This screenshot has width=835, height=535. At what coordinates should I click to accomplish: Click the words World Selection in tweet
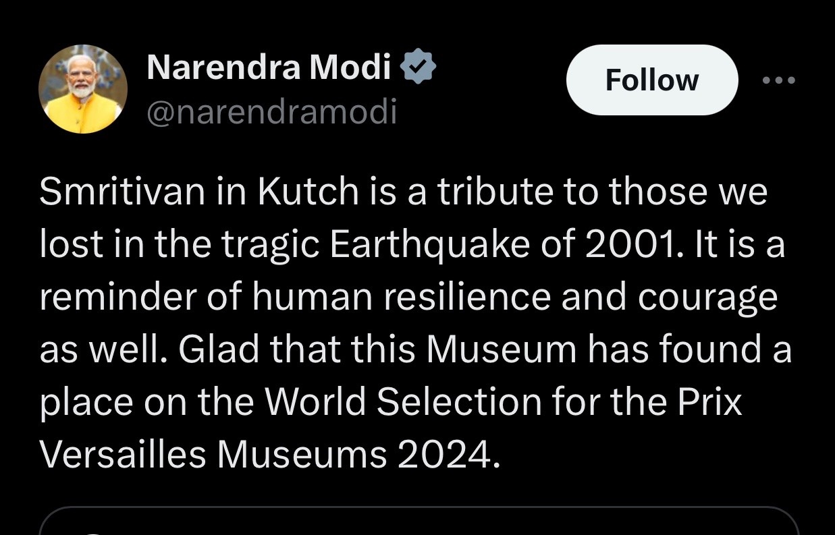coord(402,402)
